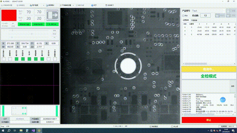Click the R field showing 0.00

coord(25,47)
